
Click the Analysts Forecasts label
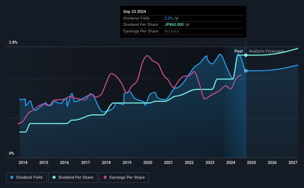pos(266,51)
